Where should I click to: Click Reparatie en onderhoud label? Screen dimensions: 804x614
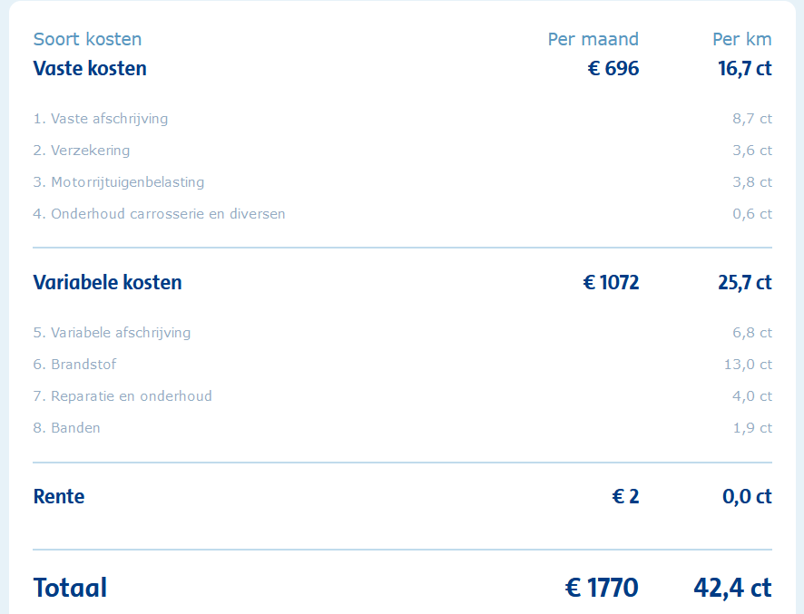coord(123,396)
